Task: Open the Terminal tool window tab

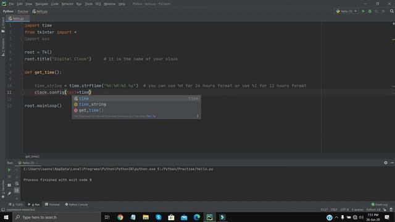Action: click(52, 204)
